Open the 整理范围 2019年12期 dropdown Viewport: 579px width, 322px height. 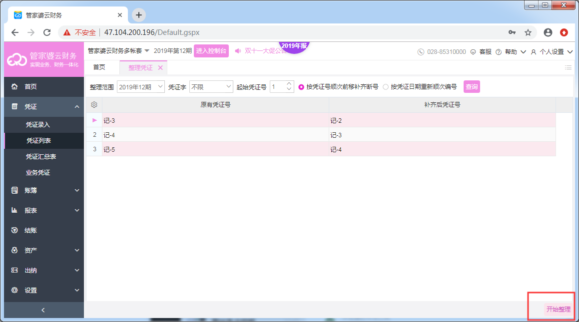[x=141, y=87]
